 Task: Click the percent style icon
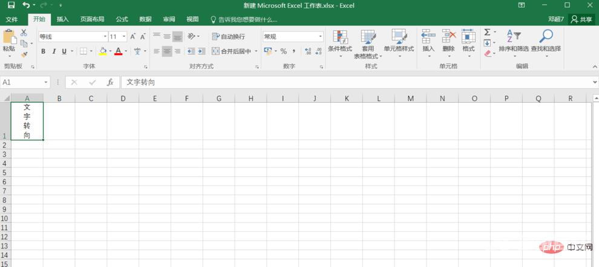(x=283, y=51)
